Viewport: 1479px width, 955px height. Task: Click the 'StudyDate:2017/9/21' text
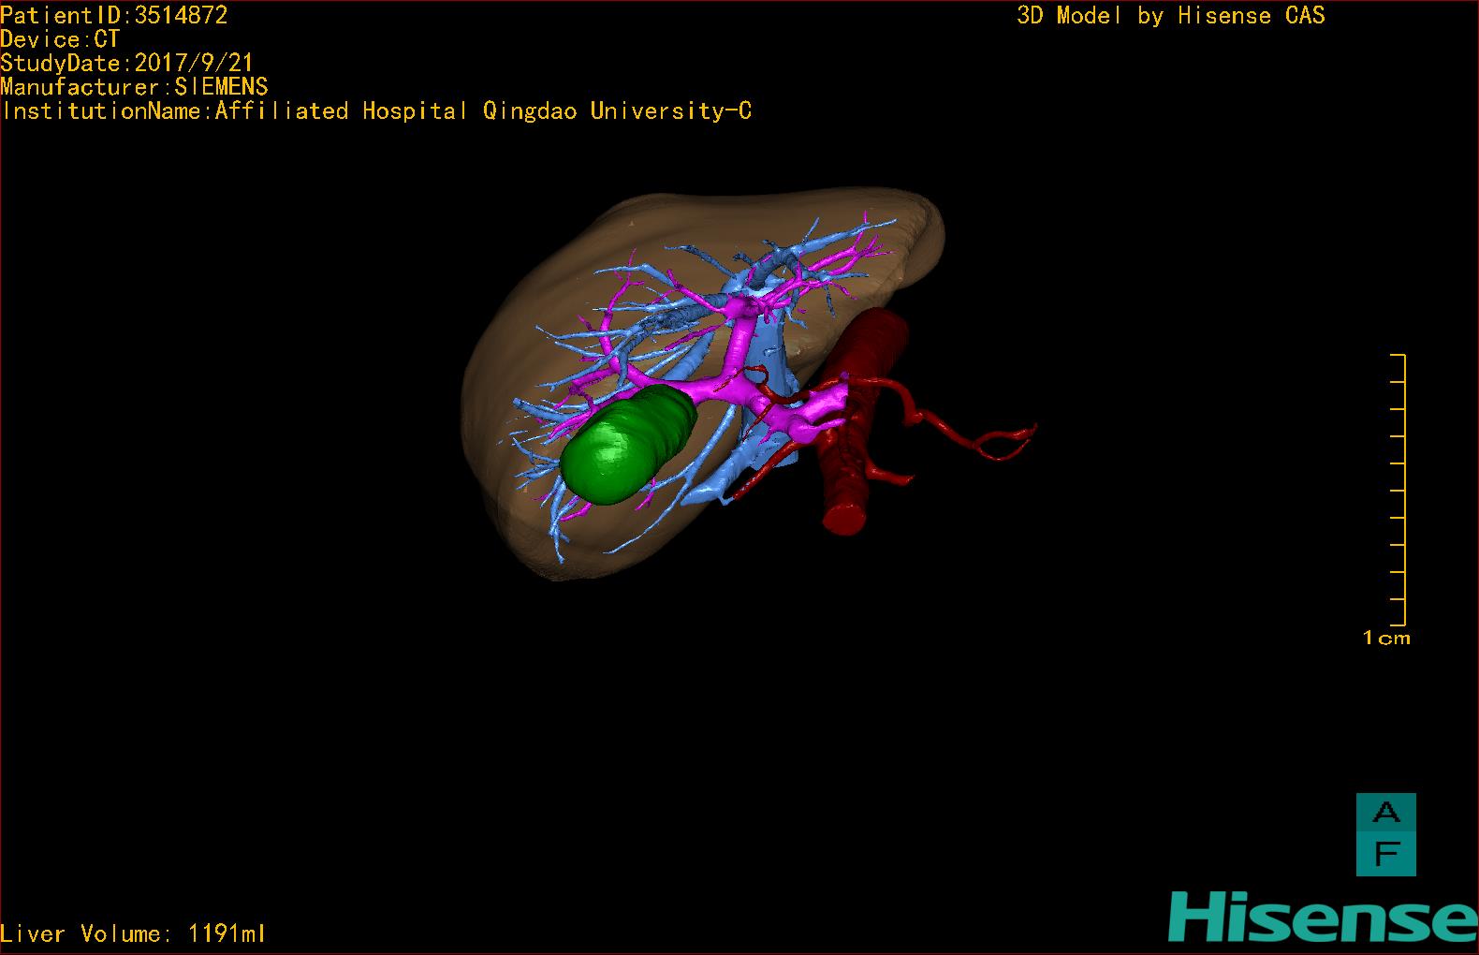[x=127, y=63]
